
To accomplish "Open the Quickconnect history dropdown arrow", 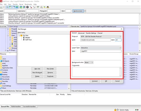I will (85, 11).
